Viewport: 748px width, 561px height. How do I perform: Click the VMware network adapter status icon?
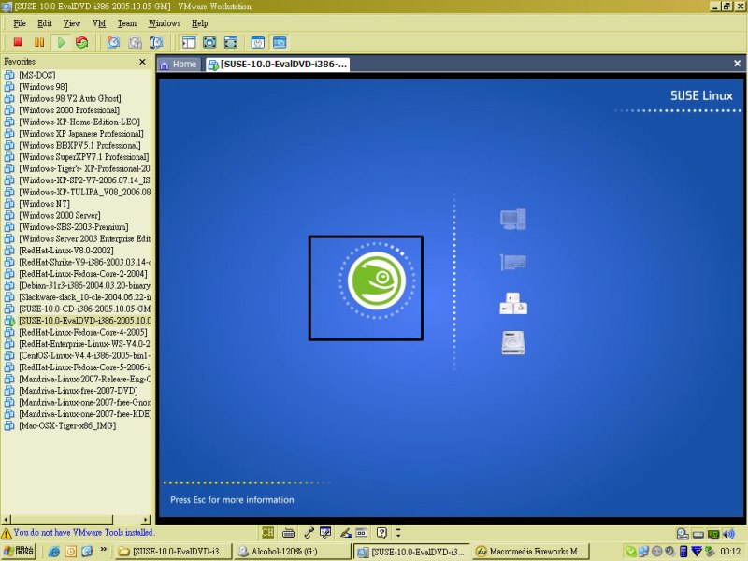pos(713,534)
